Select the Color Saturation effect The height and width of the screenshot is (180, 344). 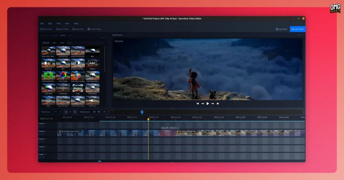pyautogui.click(x=93, y=76)
